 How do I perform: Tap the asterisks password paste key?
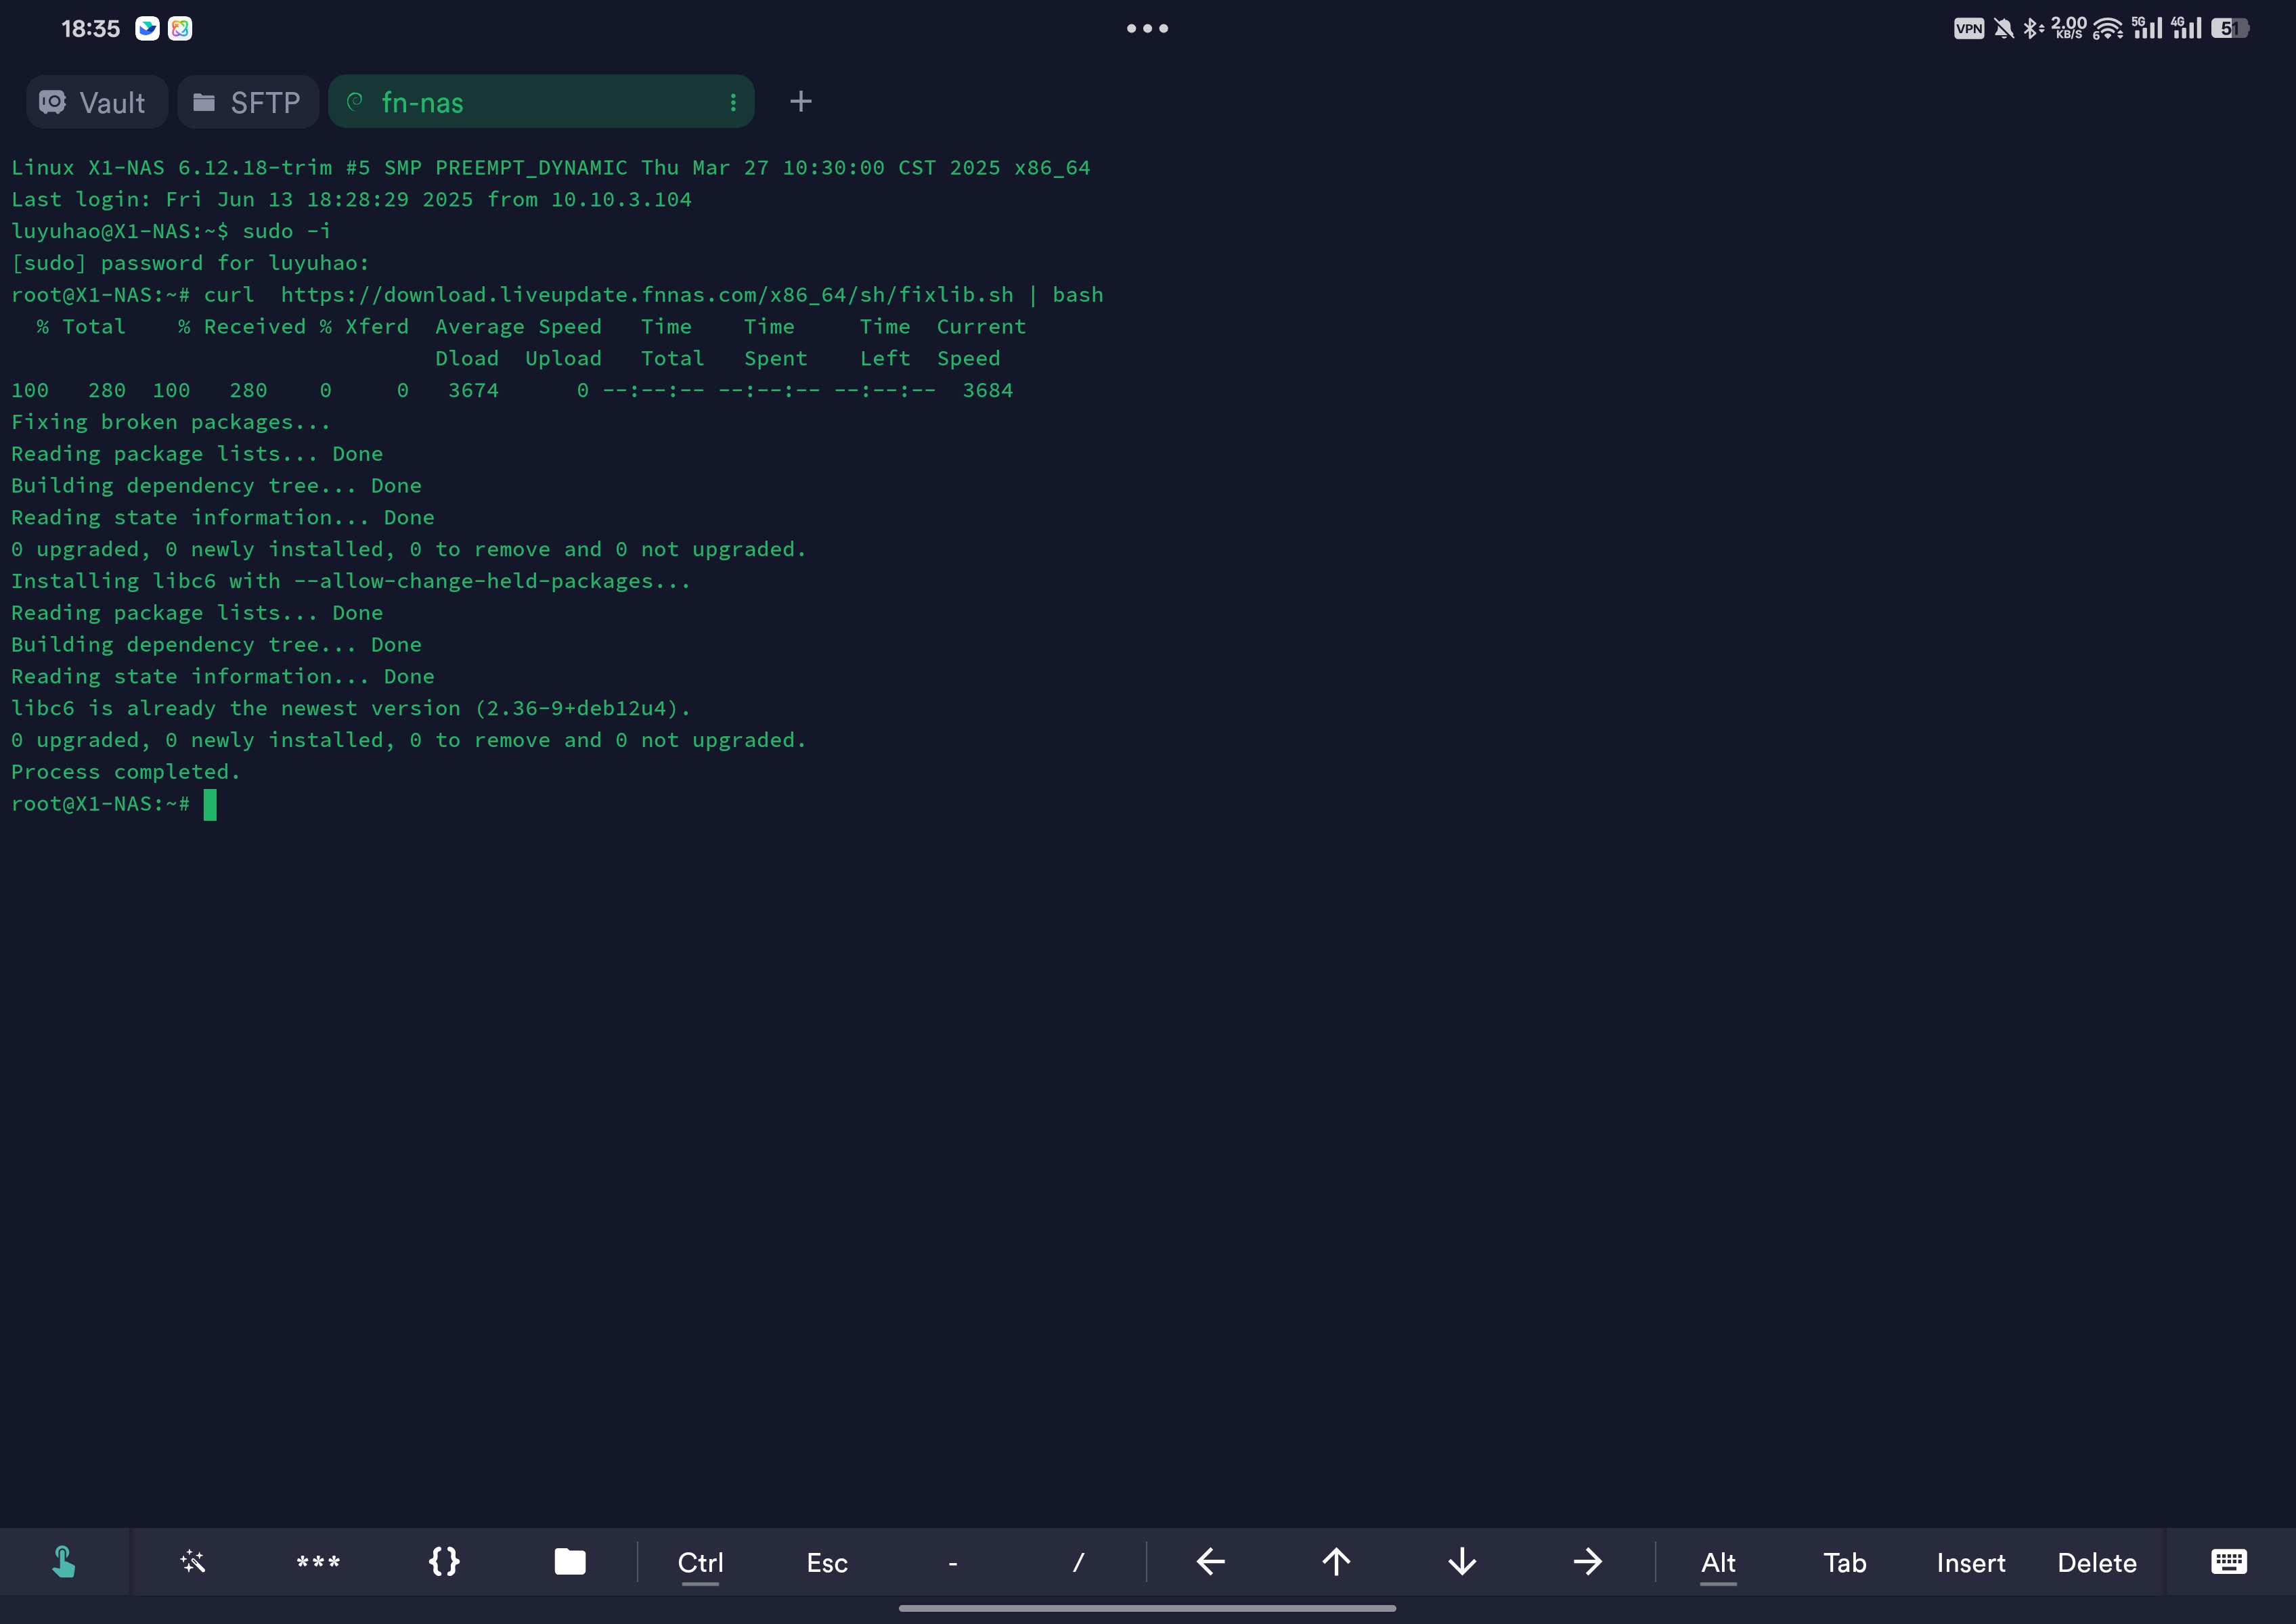(318, 1562)
